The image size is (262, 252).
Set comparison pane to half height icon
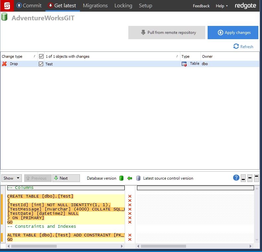pos(250,178)
